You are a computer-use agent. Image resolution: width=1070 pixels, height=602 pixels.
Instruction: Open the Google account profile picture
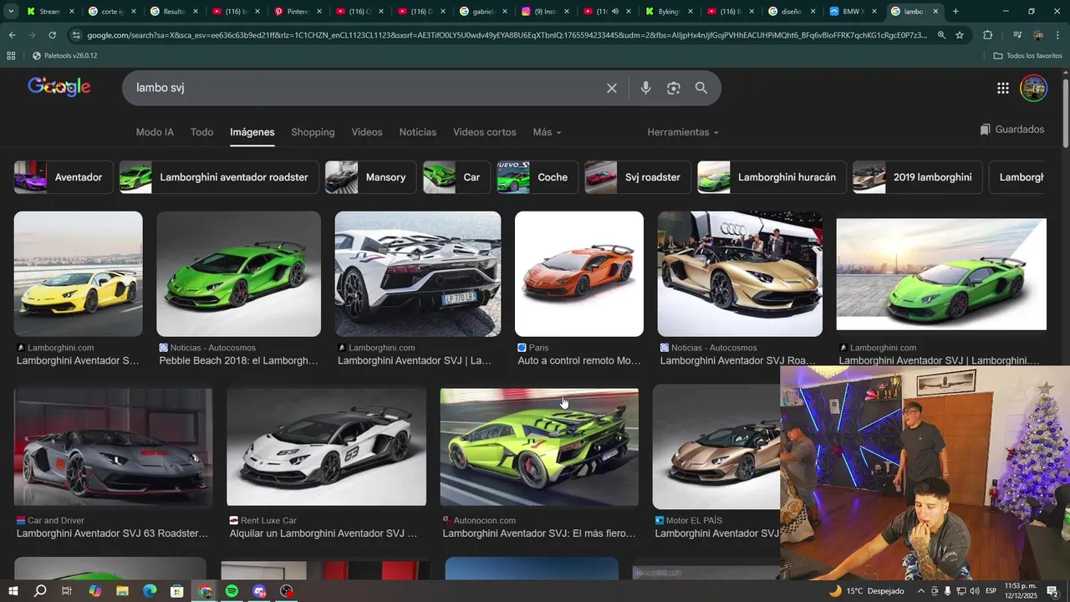pos(1033,88)
